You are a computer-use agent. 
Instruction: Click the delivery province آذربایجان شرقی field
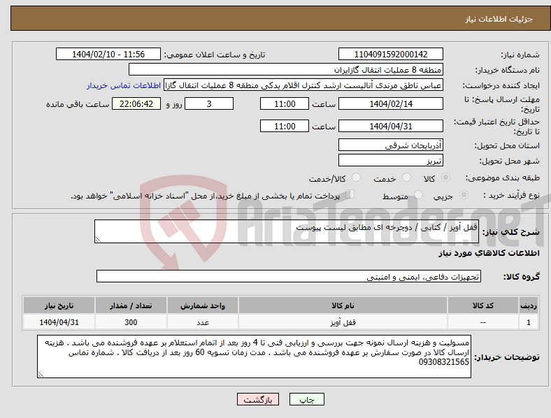tap(390, 145)
